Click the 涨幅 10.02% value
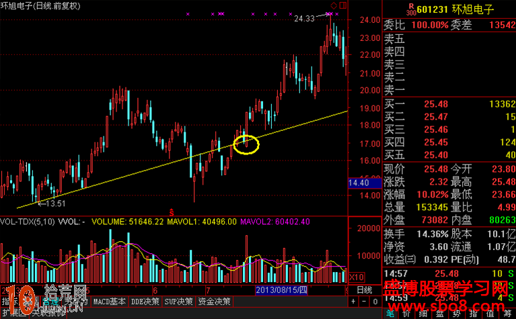This screenshot has height=319, width=516. [433, 195]
